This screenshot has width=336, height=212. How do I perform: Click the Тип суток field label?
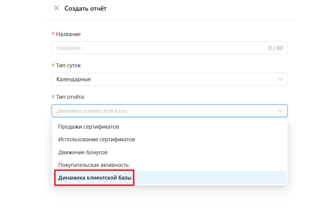[x=68, y=65]
